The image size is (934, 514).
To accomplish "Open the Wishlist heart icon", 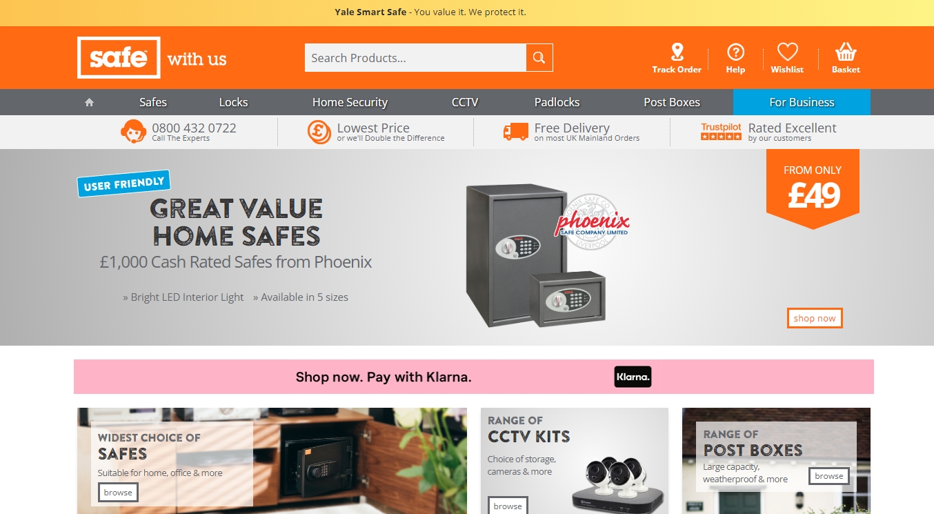I will pyautogui.click(x=787, y=52).
